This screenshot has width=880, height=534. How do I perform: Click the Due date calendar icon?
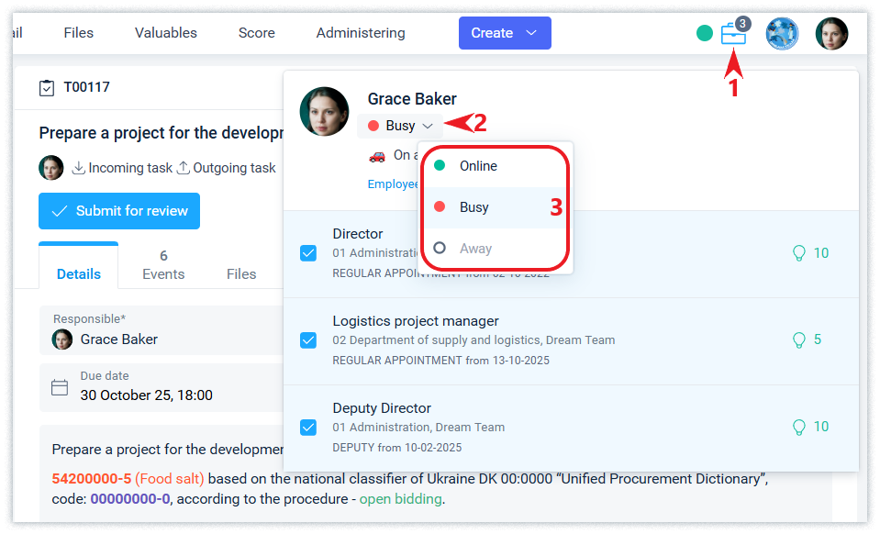[60, 387]
